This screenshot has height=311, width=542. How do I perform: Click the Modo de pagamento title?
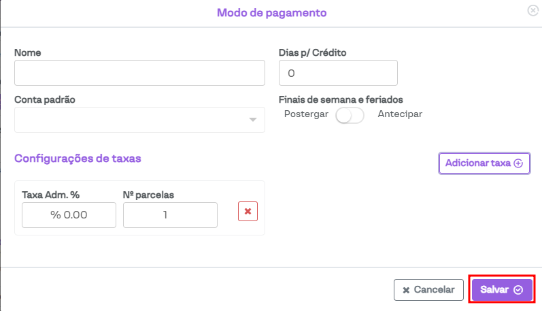click(271, 12)
